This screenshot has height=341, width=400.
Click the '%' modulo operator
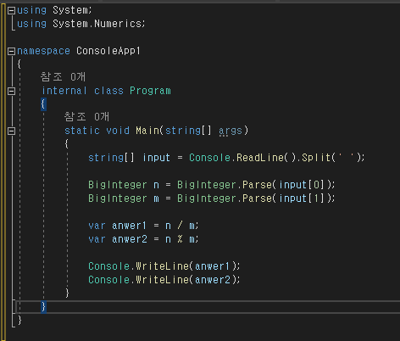180,239
